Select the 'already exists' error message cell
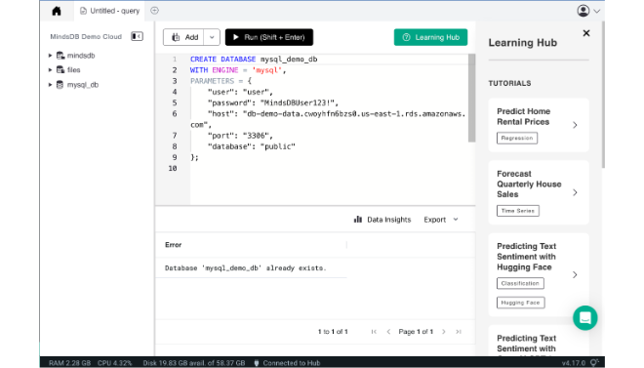This screenshot has height=368, width=644. 251,268
